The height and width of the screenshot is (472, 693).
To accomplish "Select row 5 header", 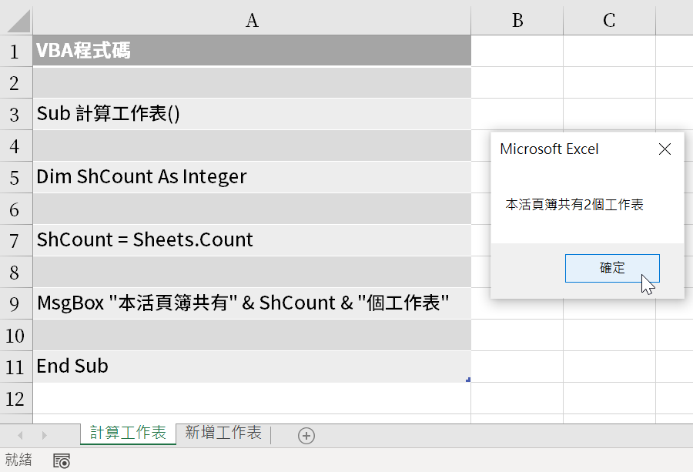I will pos(16,178).
